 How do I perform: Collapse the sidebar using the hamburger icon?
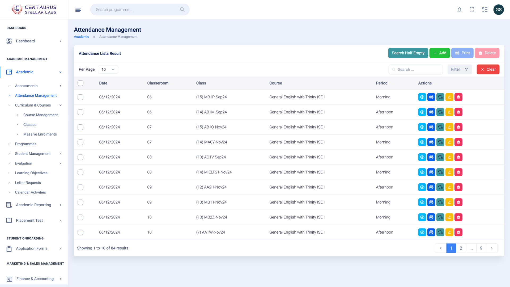pos(78,10)
